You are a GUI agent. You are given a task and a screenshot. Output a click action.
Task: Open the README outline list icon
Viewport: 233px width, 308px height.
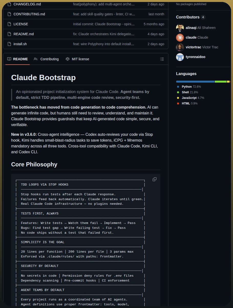162,59
